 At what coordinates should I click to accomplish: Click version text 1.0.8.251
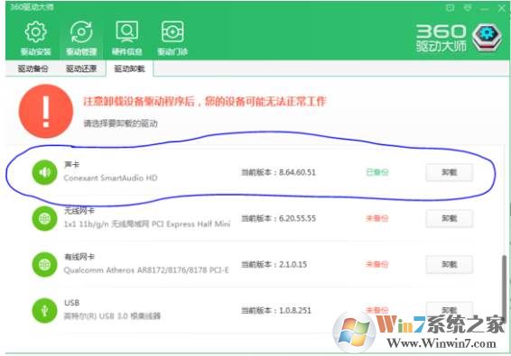coord(295,310)
